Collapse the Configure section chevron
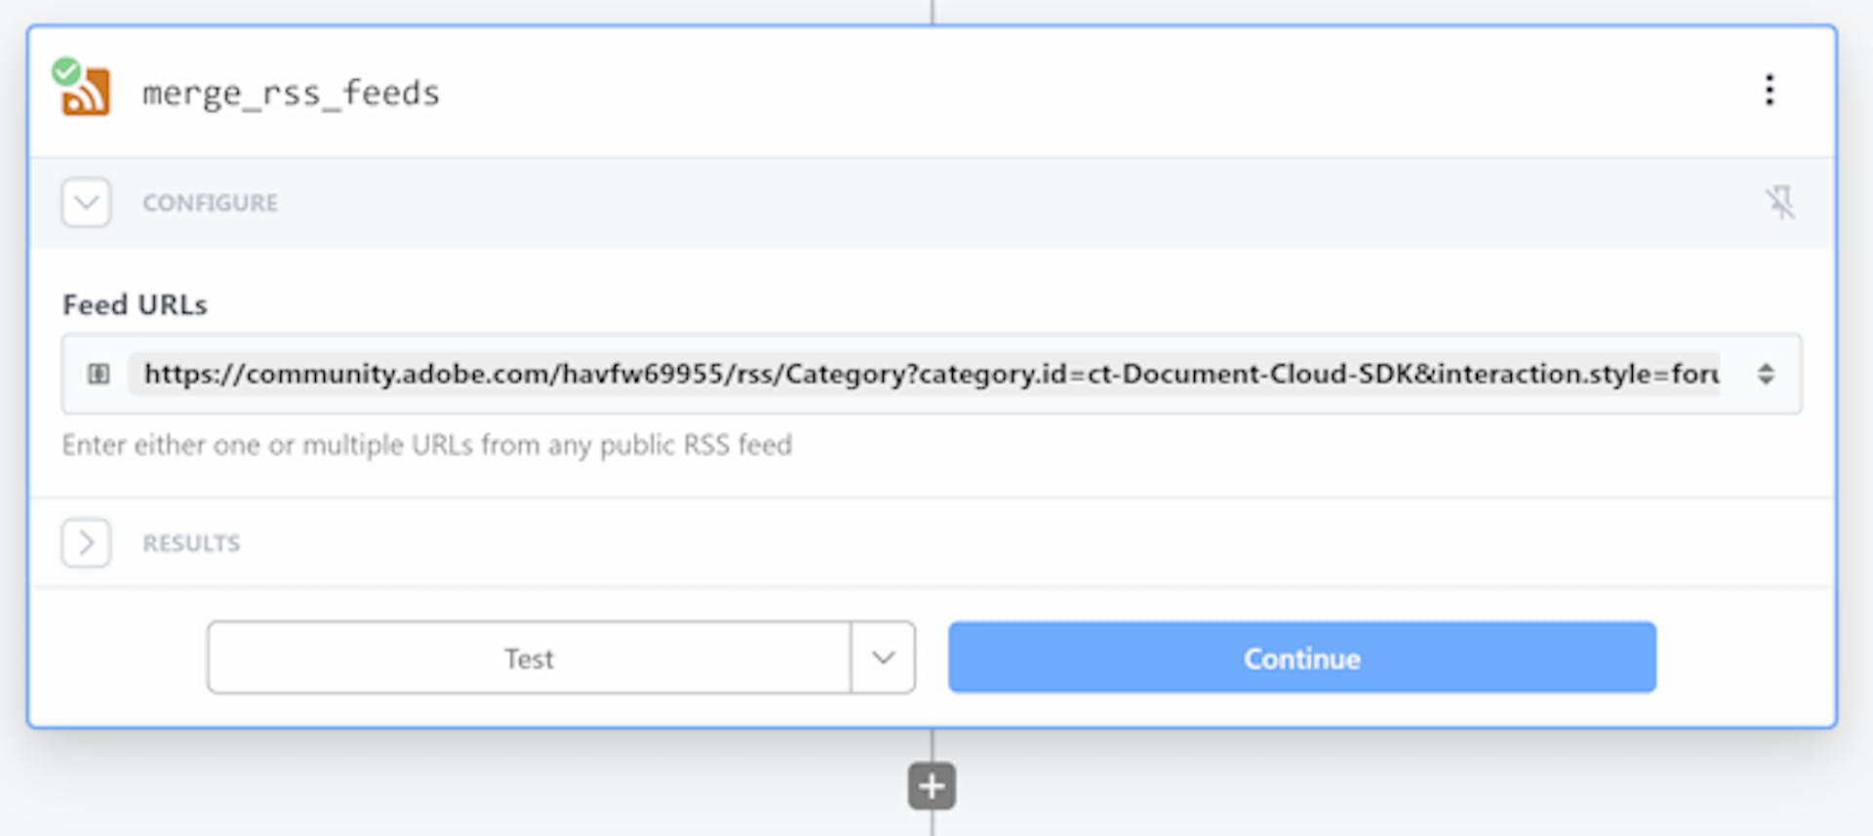1873x836 pixels. tap(87, 202)
